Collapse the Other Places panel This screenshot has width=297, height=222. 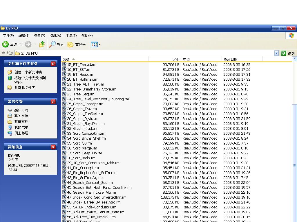coord(53,101)
